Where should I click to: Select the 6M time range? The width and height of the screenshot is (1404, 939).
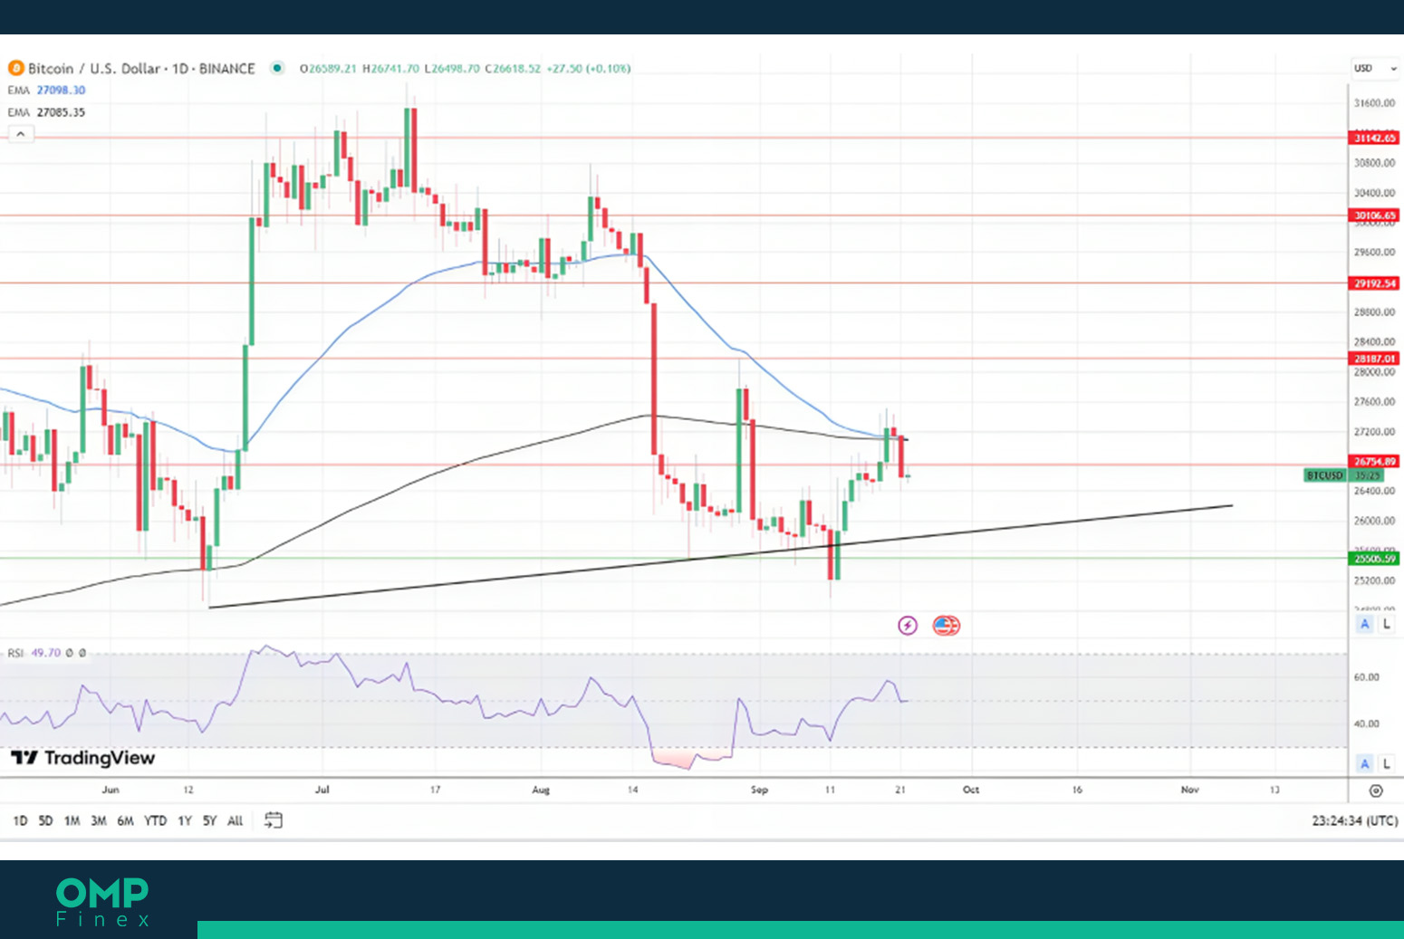point(125,820)
